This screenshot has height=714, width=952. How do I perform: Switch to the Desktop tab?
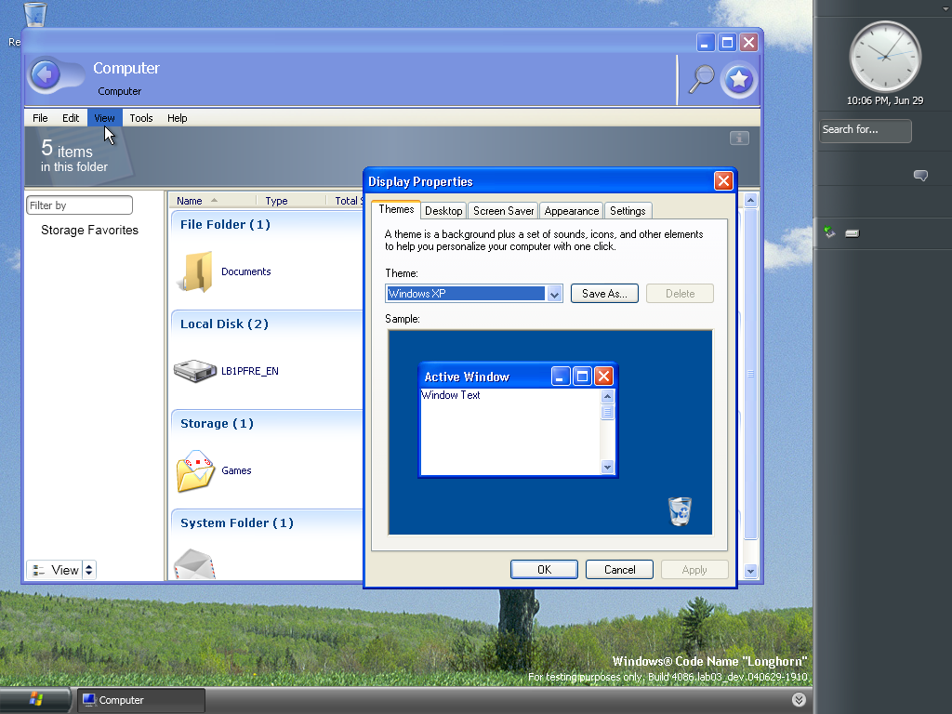[x=443, y=211]
